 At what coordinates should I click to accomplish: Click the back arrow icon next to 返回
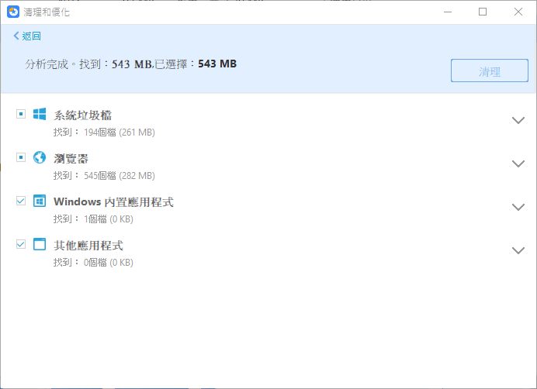click(x=16, y=36)
